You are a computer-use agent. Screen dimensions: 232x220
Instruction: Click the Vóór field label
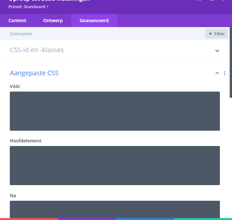(15, 86)
